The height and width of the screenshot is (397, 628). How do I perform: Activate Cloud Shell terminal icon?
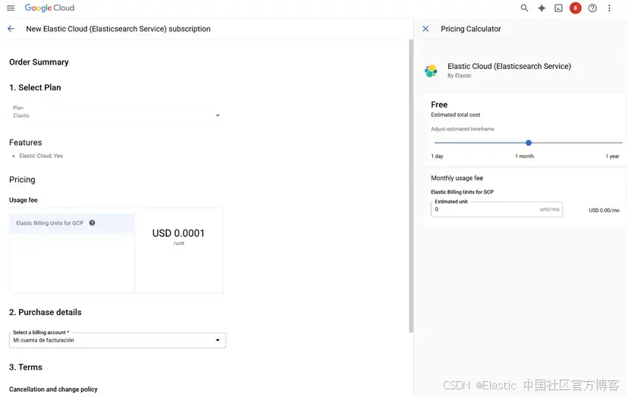coord(558,8)
